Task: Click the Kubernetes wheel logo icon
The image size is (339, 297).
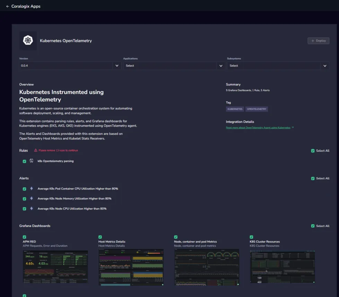Action: 28,40
